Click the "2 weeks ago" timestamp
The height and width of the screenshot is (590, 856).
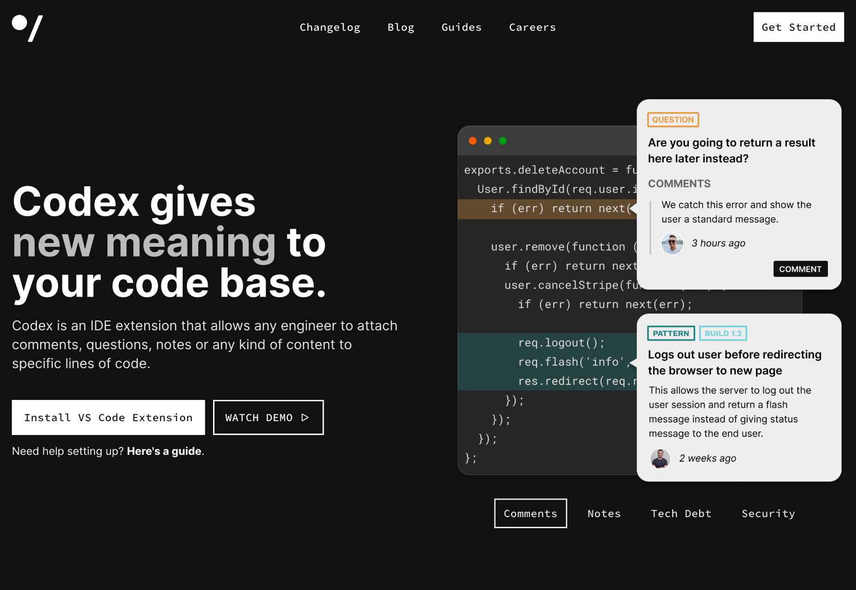(x=707, y=458)
